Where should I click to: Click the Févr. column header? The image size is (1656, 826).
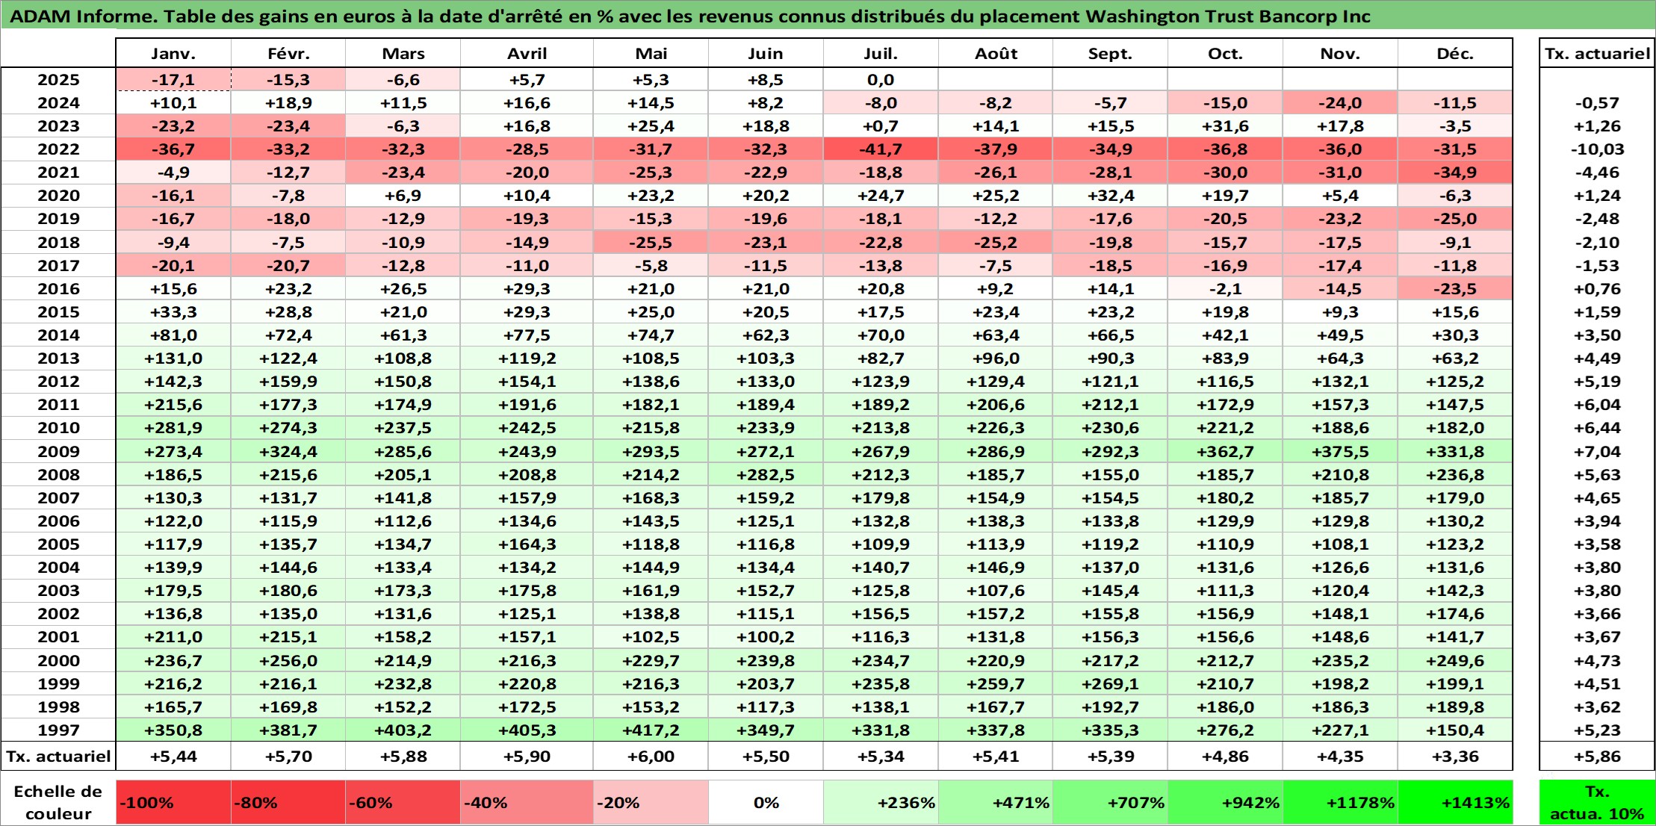[288, 53]
